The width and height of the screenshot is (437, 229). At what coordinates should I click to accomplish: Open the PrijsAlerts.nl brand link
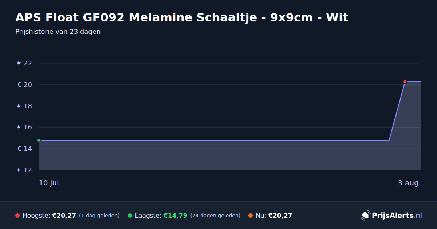(x=391, y=216)
